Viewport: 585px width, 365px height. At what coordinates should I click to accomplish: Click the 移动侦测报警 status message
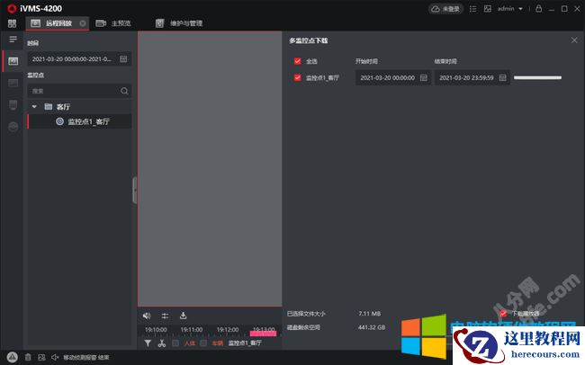coord(85,357)
